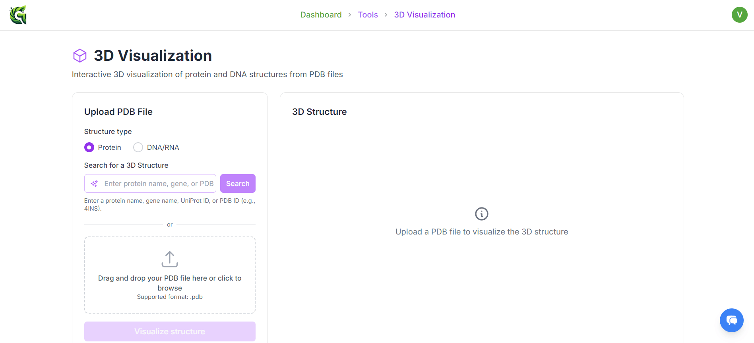
Task: Open the user avatar V menu
Action: pos(739,15)
